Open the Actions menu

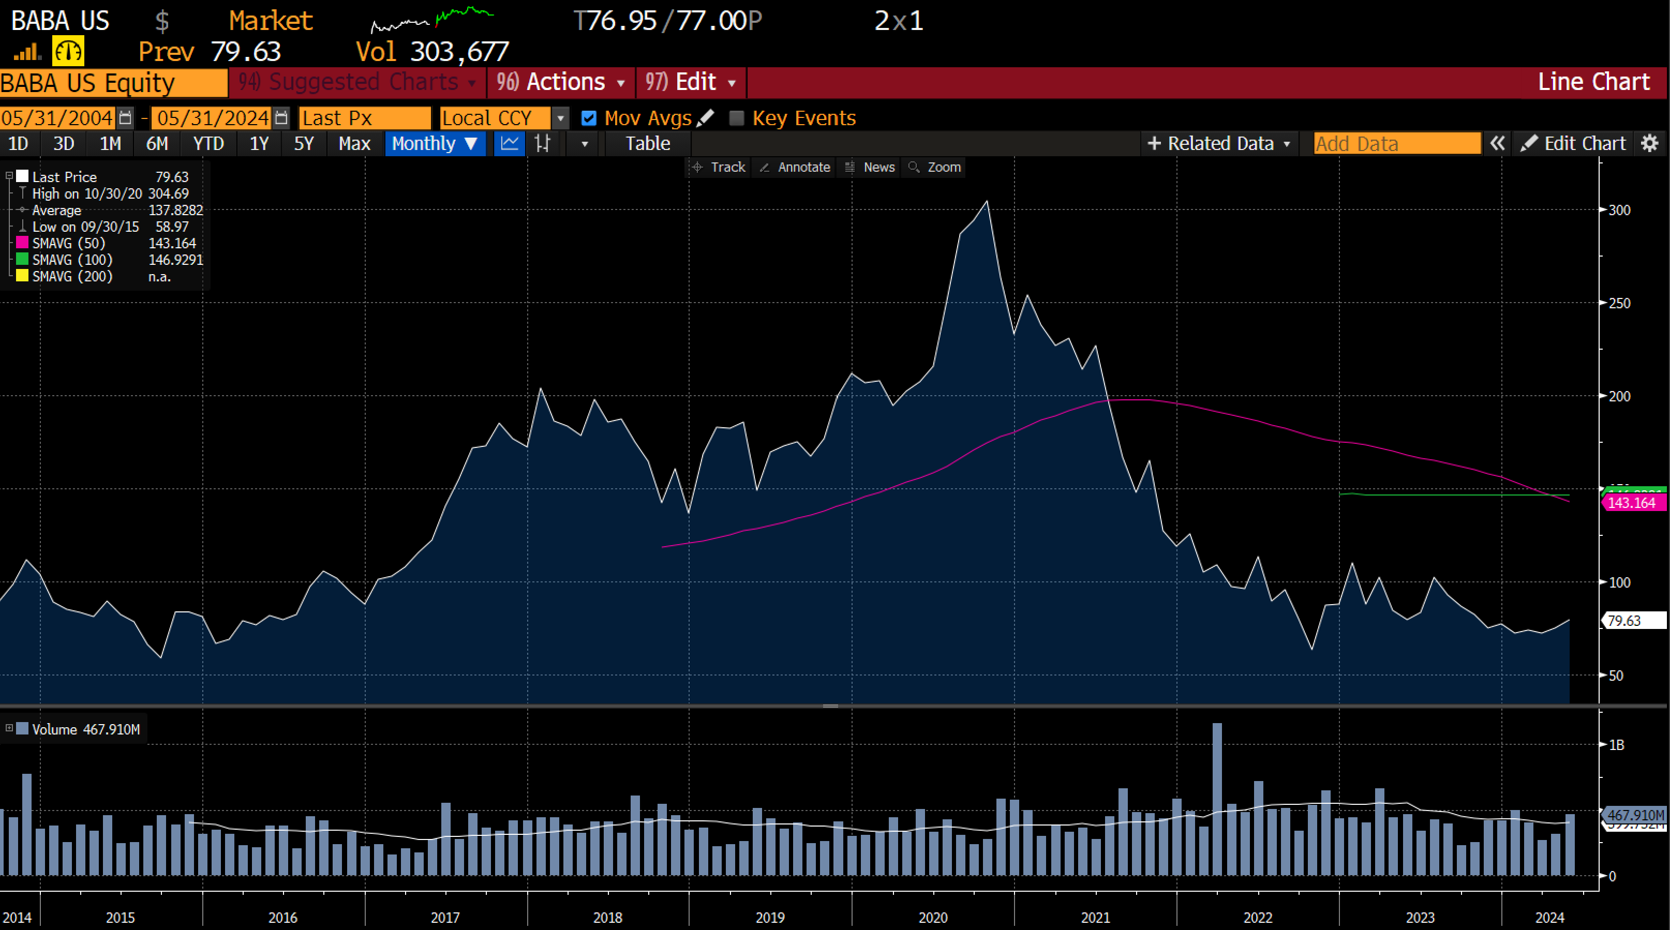click(560, 82)
